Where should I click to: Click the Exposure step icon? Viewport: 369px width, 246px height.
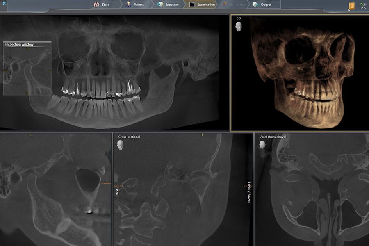point(160,5)
